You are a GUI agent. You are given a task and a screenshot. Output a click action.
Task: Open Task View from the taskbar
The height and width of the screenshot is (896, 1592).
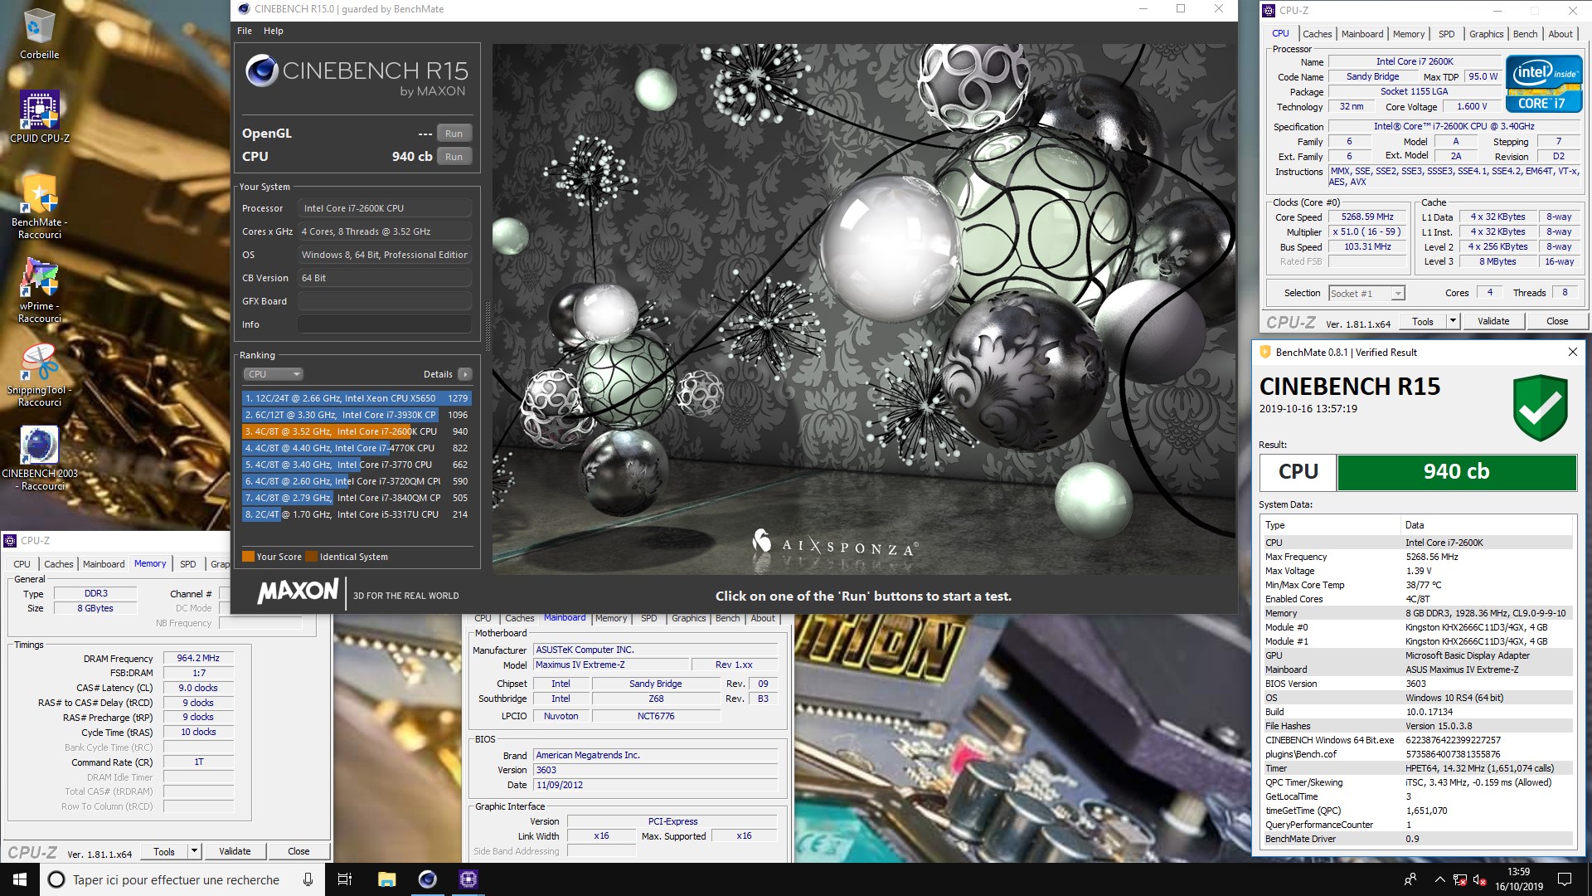[x=345, y=879]
